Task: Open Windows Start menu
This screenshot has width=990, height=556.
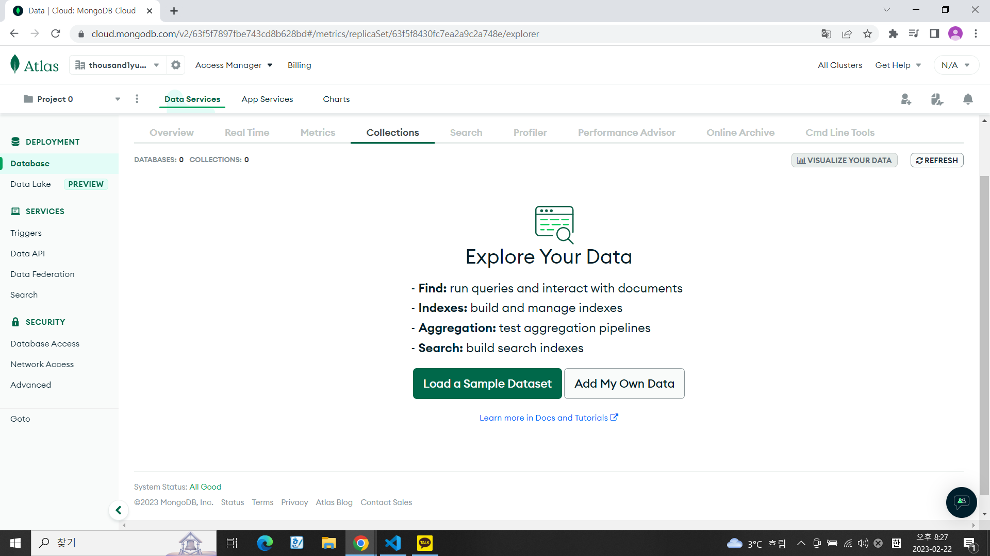Action: click(15, 543)
